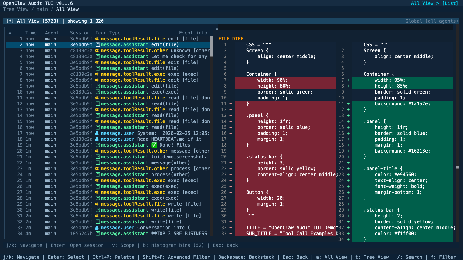Click the robot icon on the tui_demo_screenshot row

[98, 157]
